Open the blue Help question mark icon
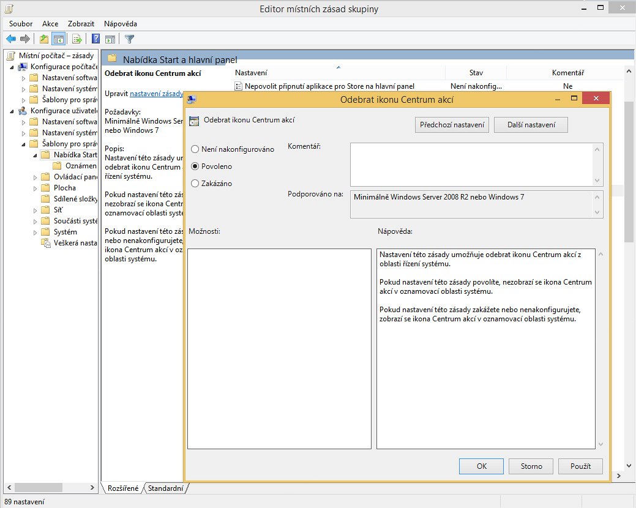The height and width of the screenshot is (508, 636). 95,39
